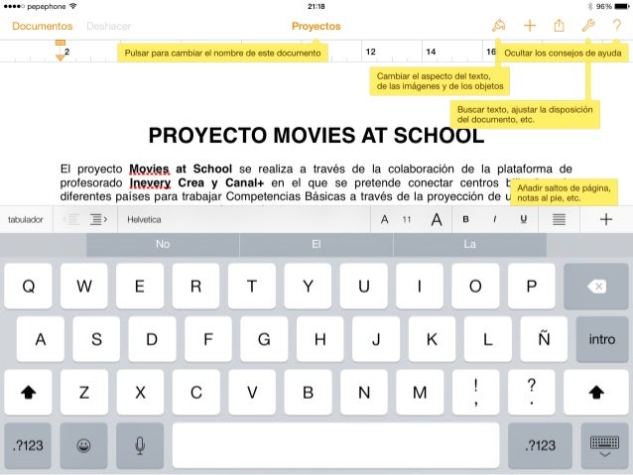Rename document via Proyectos title
Image resolution: width=633 pixels, height=475 pixels.
coord(316,26)
